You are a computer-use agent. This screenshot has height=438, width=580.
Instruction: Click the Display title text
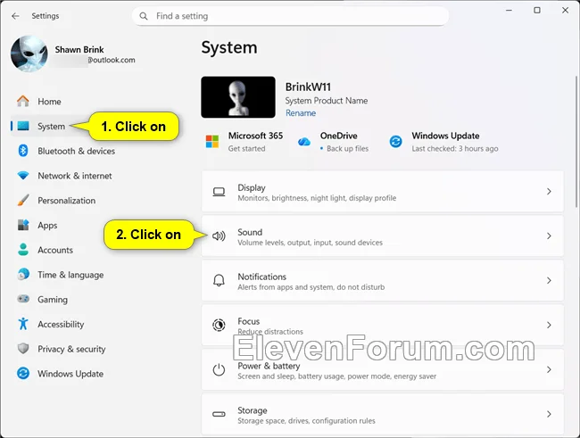point(252,188)
